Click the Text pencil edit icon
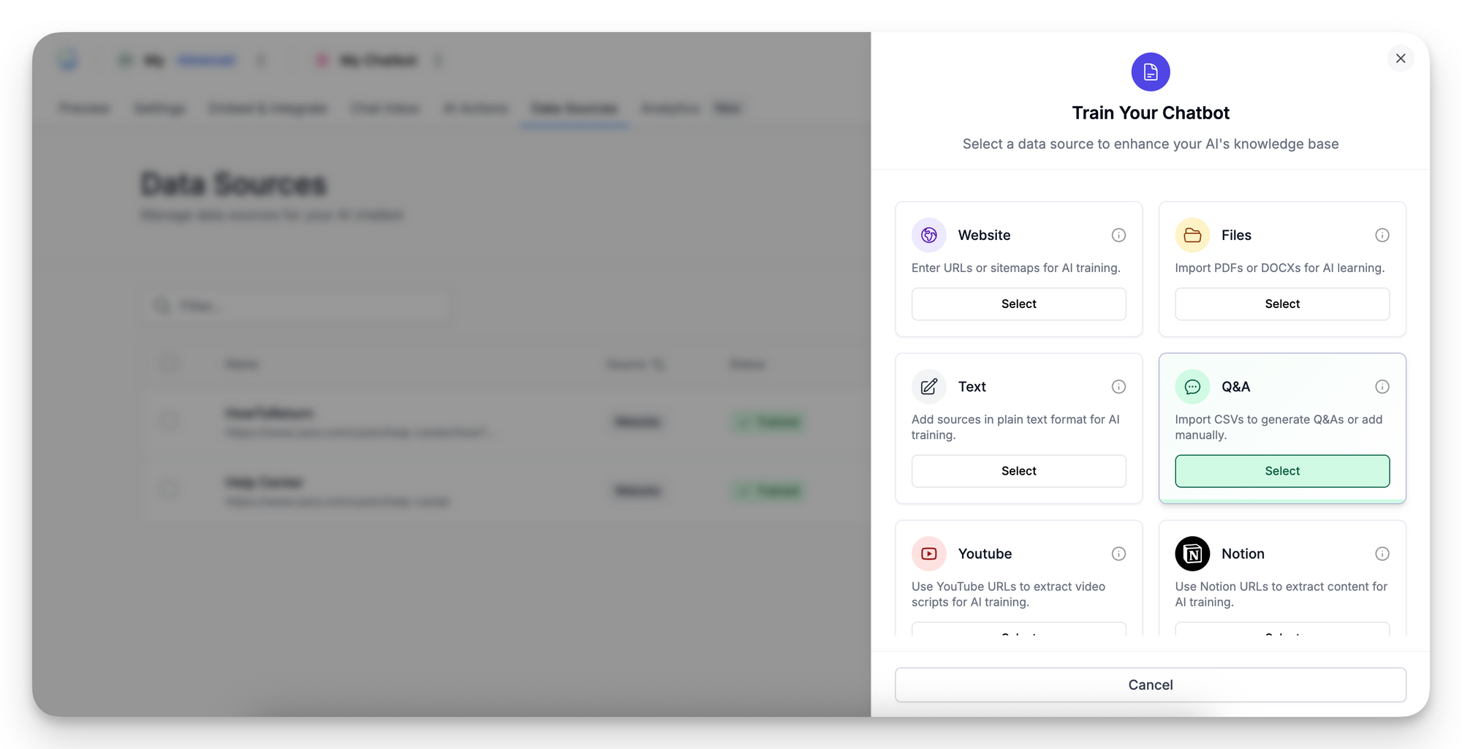Screen dimensions: 1462x749 tap(929, 386)
